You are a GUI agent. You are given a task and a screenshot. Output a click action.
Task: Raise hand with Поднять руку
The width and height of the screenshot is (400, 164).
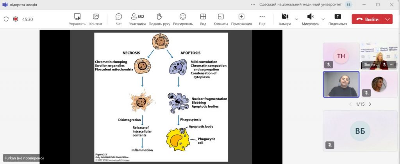click(159, 19)
